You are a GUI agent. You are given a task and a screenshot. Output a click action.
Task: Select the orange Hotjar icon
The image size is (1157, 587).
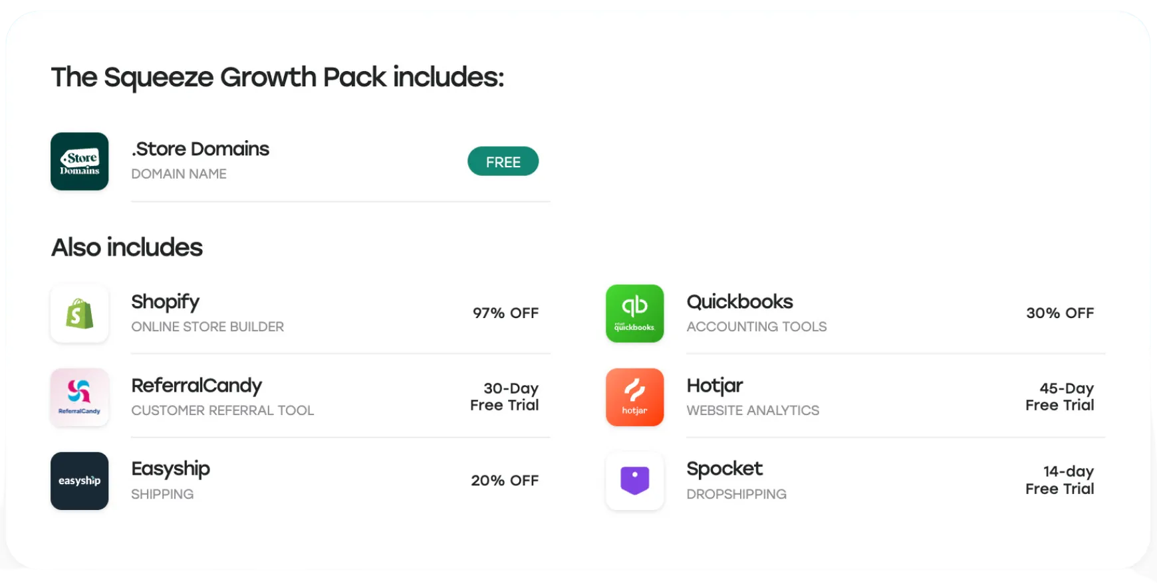coord(635,397)
